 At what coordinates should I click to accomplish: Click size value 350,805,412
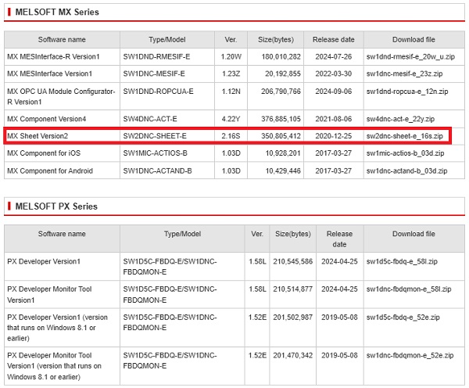tap(281, 136)
